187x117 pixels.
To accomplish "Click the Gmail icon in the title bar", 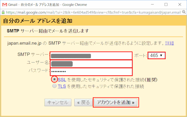I will [x=5, y=5].
